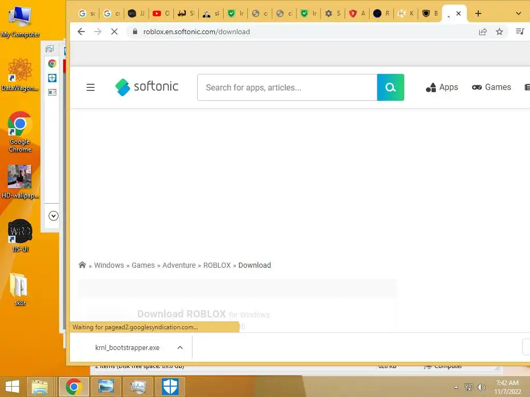Select the HD-wallpaper desktop image file
Image resolution: width=530 pixels, height=397 pixels.
pos(20,181)
